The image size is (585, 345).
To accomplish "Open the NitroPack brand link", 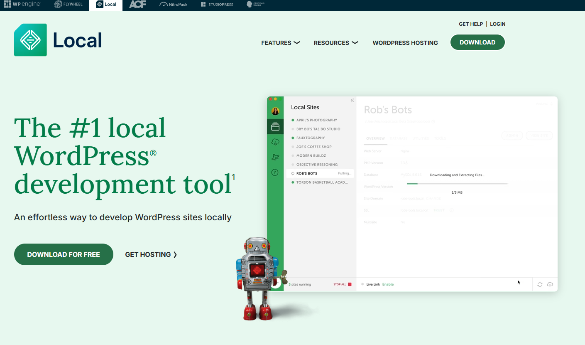I will (174, 4).
